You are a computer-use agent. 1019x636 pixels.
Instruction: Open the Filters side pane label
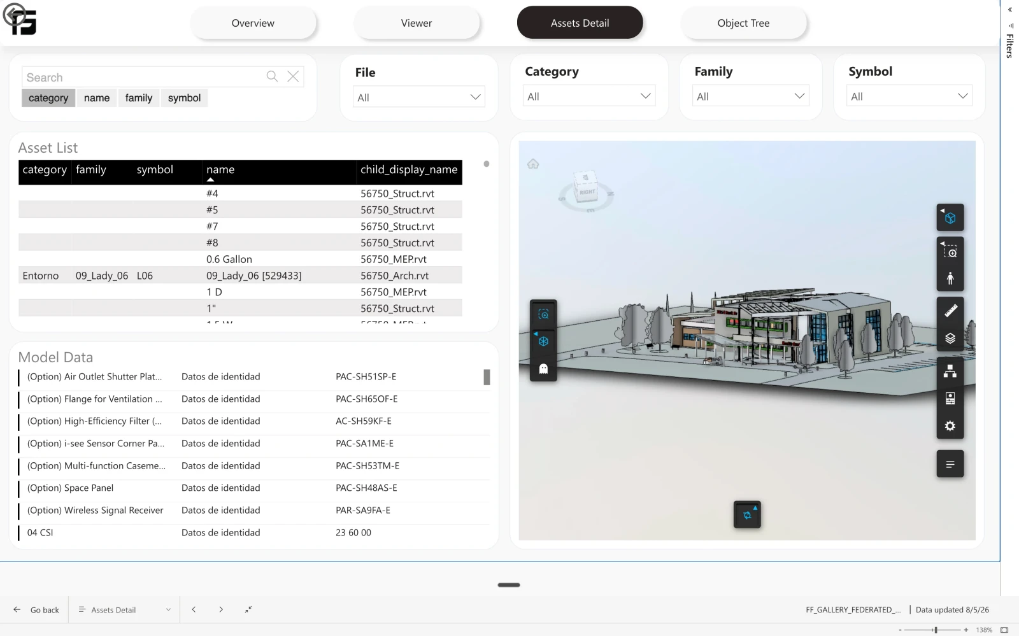(1010, 46)
